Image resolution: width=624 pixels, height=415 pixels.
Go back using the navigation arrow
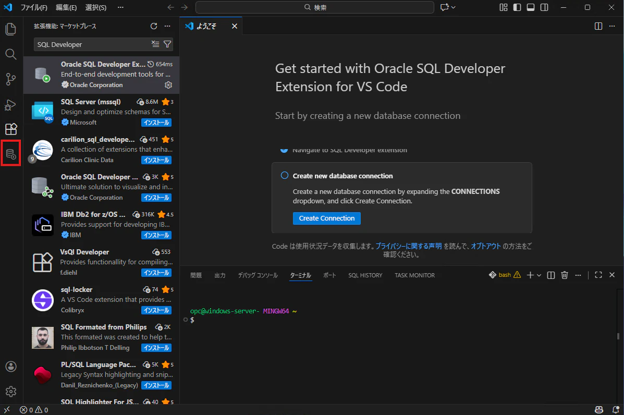click(x=170, y=7)
